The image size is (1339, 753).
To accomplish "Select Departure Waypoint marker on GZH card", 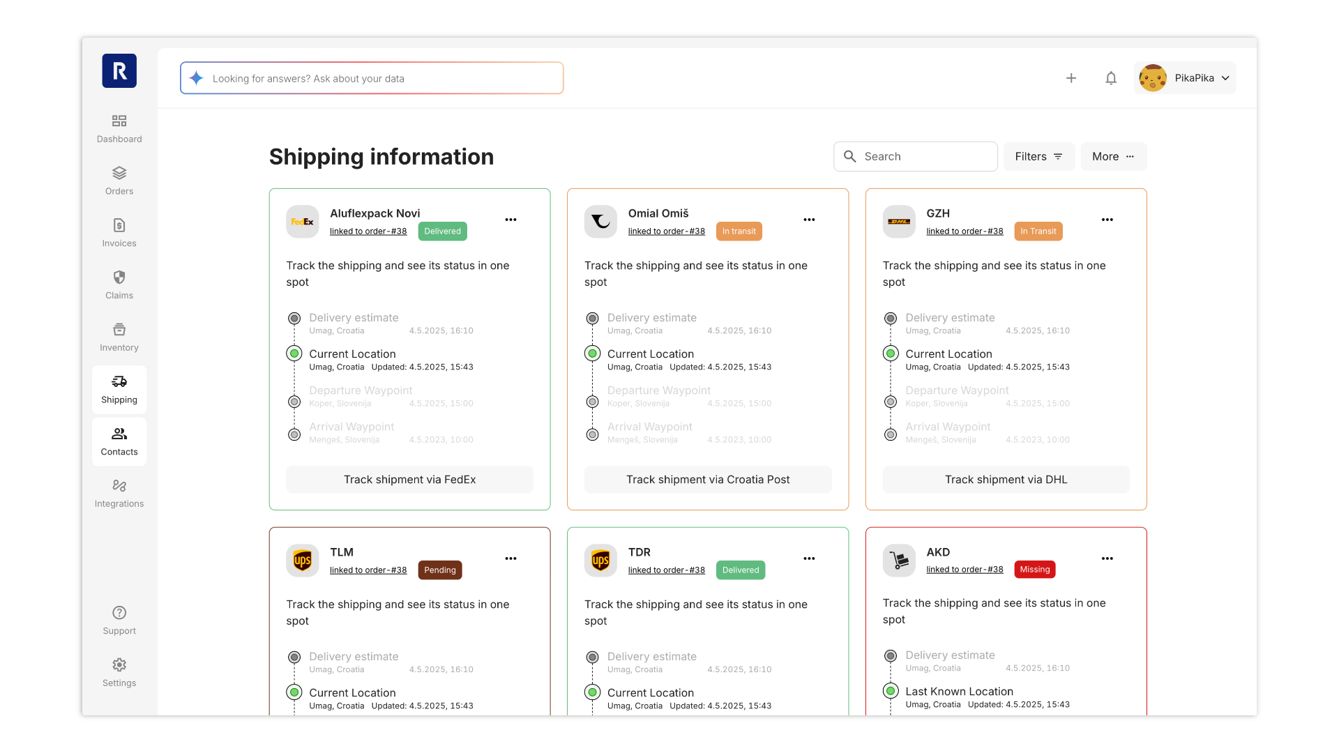I will click(x=891, y=402).
